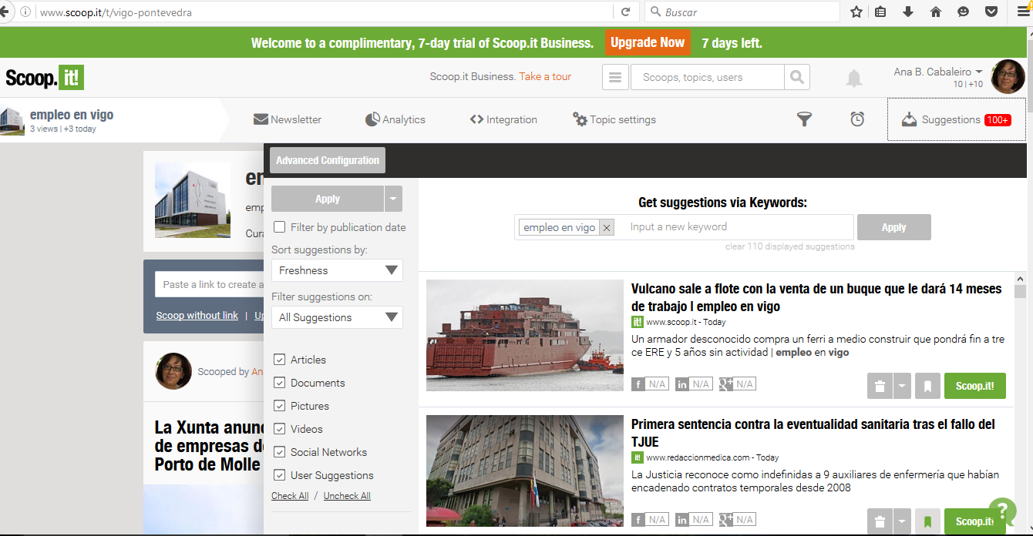Screen dimensions: 1033x536
Task: Open the Vulcano ship thumbnail
Action: click(x=525, y=335)
